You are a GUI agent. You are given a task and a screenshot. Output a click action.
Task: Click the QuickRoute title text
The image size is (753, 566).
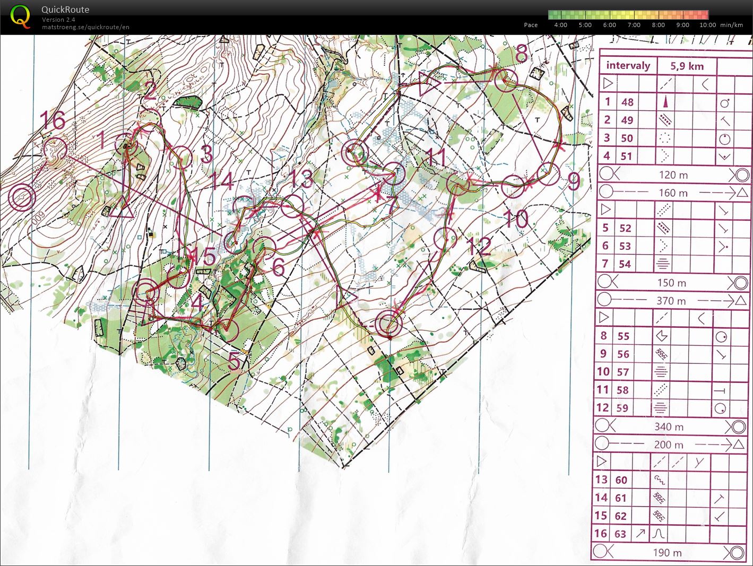[65, 10]
